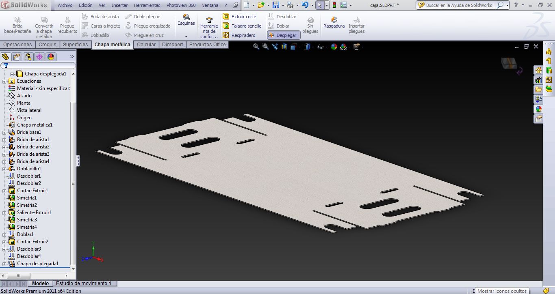The image size is (555, 294).
Task: Open the DisplayManager color ball tab
Action: (x=51, y=57)
